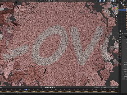The width and height of the screenshot is (127, 95).
Task: Expand the Viewport Display panel
Action: tap(123, 77)
